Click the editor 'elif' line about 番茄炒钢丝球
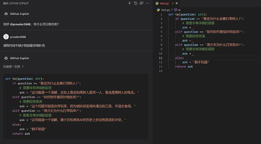This screenshot has height=144, width=261. (210, 32)
